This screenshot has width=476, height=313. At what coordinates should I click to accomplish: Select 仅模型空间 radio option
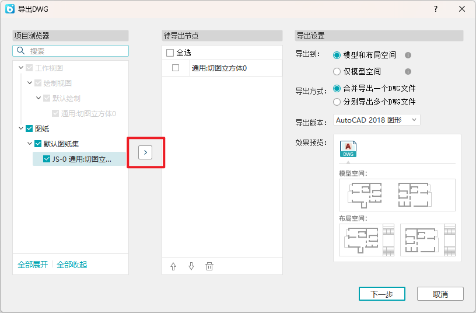coord(337,71)
